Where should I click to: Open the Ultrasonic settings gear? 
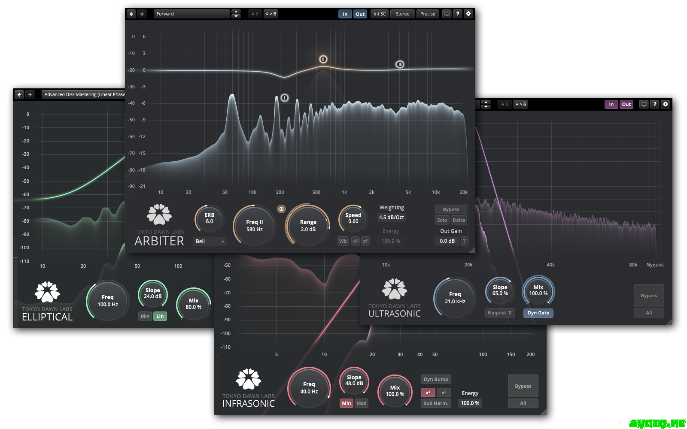[x=666, y=104]
